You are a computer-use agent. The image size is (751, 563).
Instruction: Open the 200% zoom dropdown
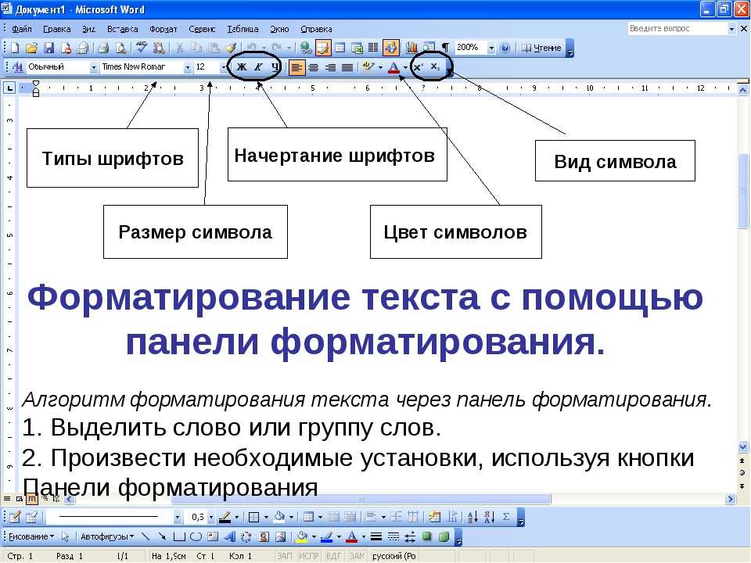[491, 48]
